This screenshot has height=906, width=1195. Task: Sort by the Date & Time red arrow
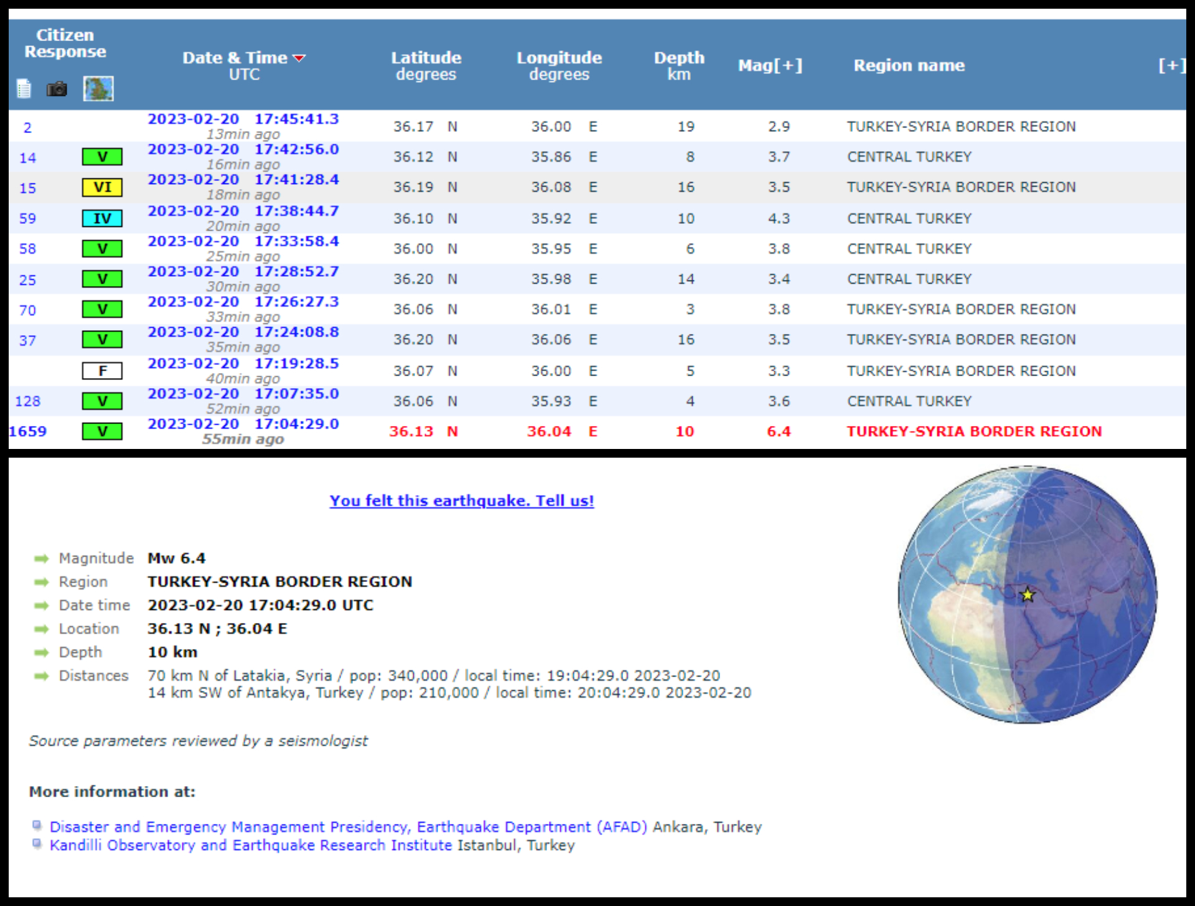click(299, 58)
